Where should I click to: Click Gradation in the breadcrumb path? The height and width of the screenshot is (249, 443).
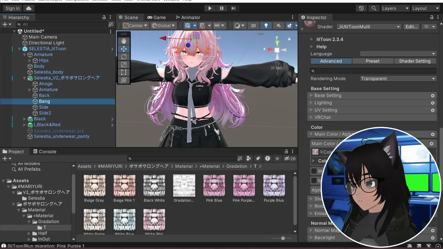click(237, 166)
